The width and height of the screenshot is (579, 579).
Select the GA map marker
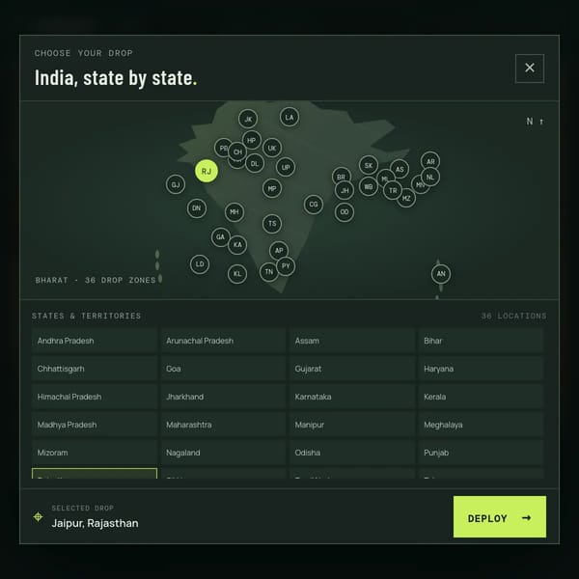(220, 236)
